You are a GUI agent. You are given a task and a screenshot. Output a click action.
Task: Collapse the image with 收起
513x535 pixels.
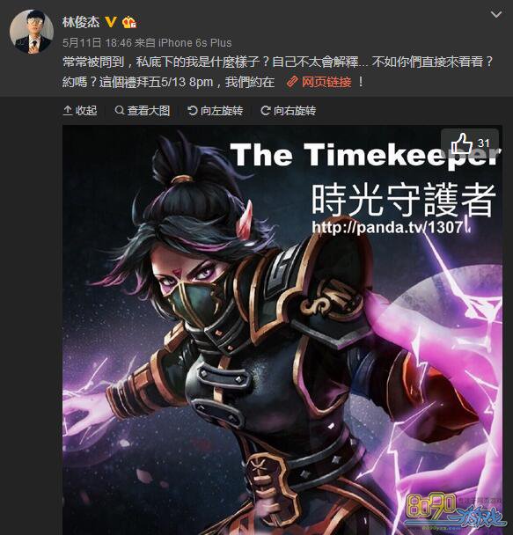80,111
